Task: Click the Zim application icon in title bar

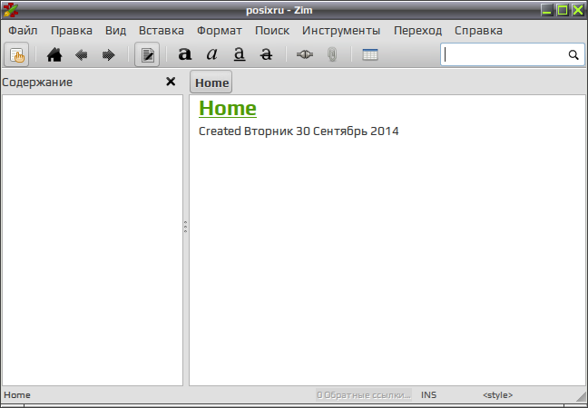Action: point(11,10)
